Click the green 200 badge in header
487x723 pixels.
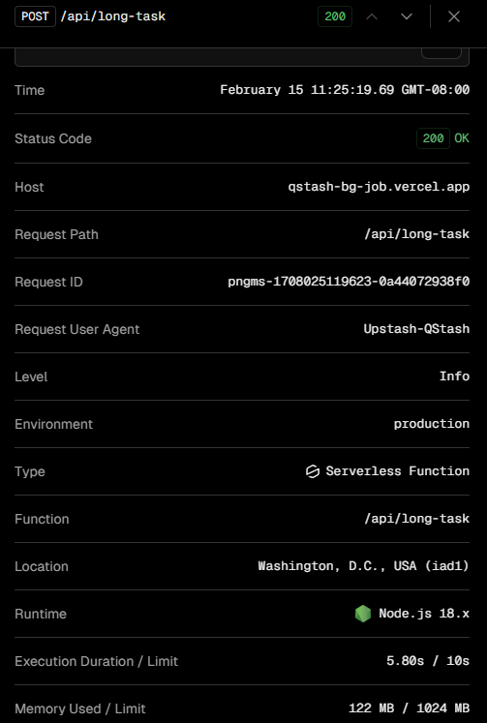pyautogui.click(x=335, y=16)
